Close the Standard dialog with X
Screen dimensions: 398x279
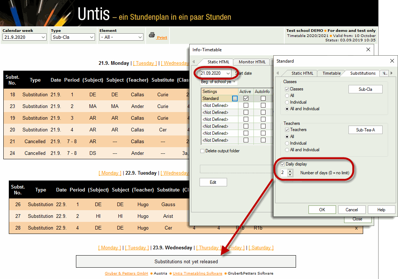392,61
